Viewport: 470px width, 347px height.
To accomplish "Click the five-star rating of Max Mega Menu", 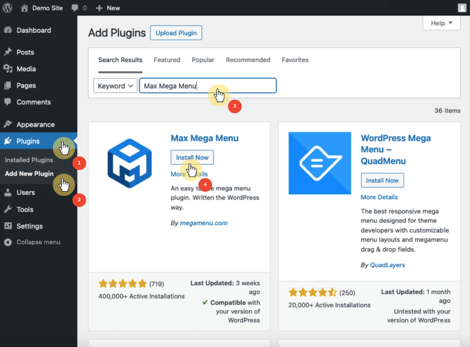I will click(123, 283).
